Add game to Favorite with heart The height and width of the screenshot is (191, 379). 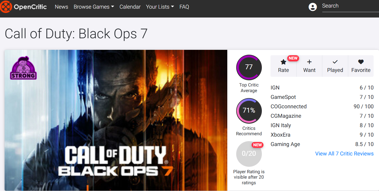(x=361, y=66)
